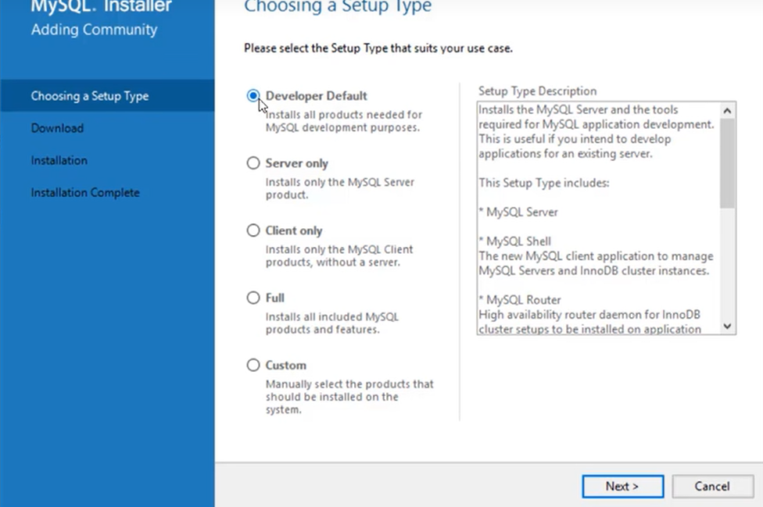763x507 pixels.
Task: Click 'This Setup Type includes:' text
Action: [544, 183]
